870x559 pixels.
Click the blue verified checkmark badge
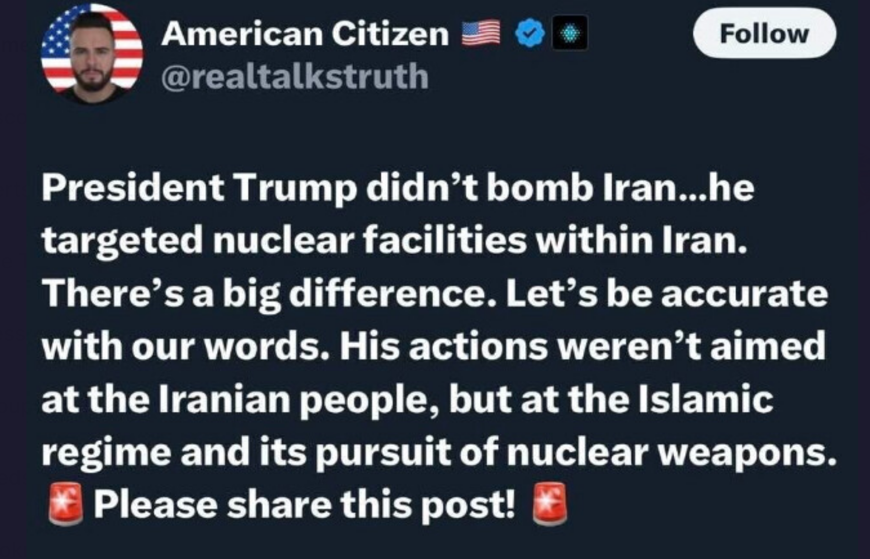pyautogui.click(x=531, y=34)
